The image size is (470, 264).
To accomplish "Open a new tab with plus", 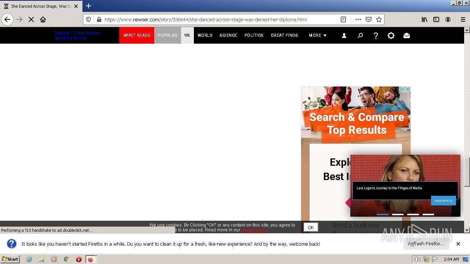I will point(88,6).
